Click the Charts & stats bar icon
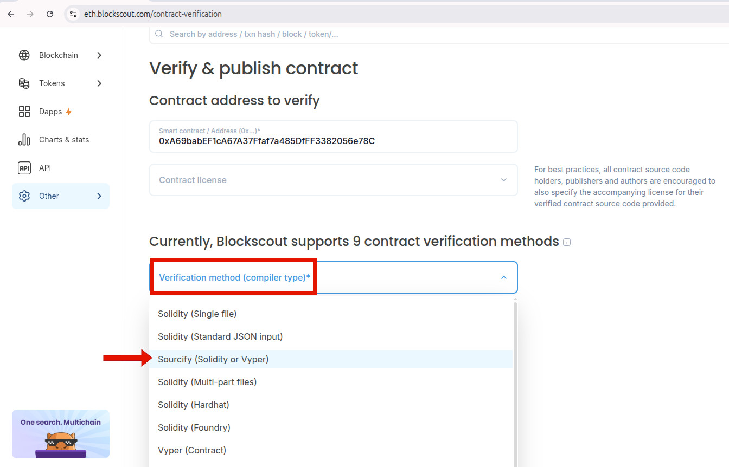This screenshot has width=729, height=467. point(24,140)
